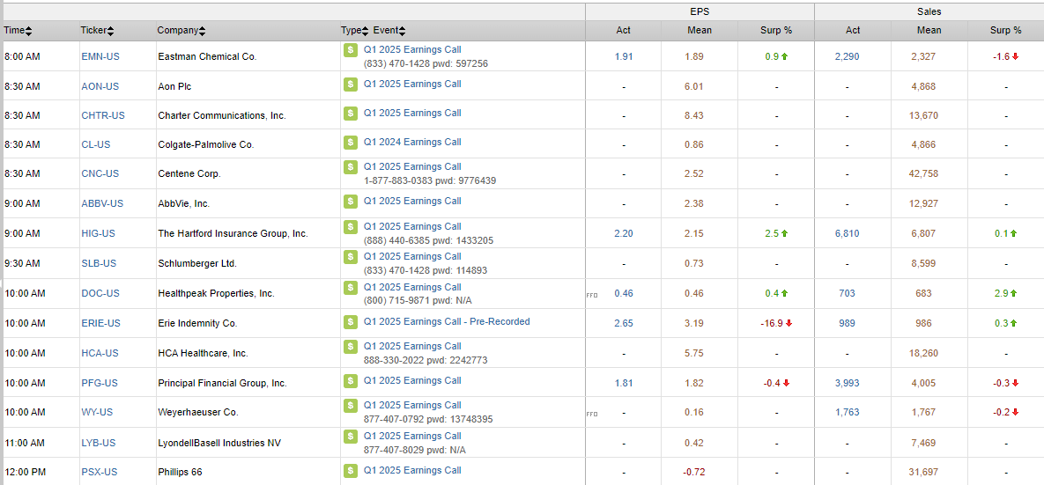Click Eastman Chemical sales surprise -1.6
This screenshot has height=485, width=1044.
tap(1005, 56)
